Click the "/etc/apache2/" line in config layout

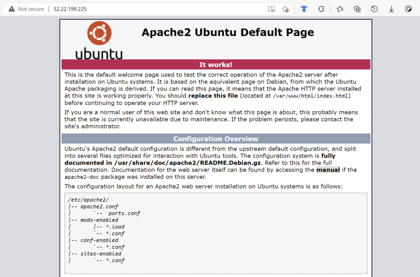89,200
